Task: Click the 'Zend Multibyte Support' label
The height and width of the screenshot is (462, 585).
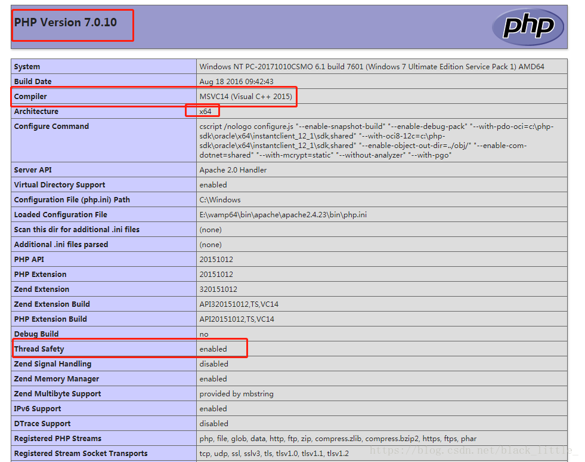Action: click(57, 394)
